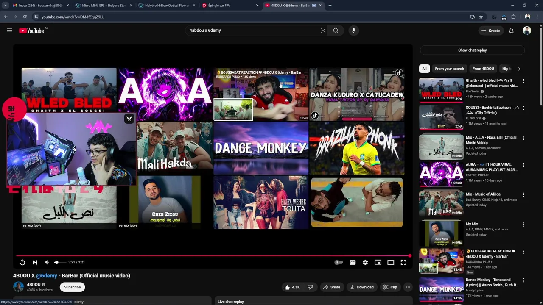The width and height of the screenshot is (543, 305).
Task: Open the My Mix sidebar playlist
Action: [442, 233]
